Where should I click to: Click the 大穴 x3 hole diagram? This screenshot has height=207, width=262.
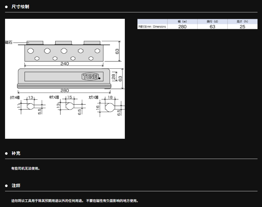tap(109, 107)
